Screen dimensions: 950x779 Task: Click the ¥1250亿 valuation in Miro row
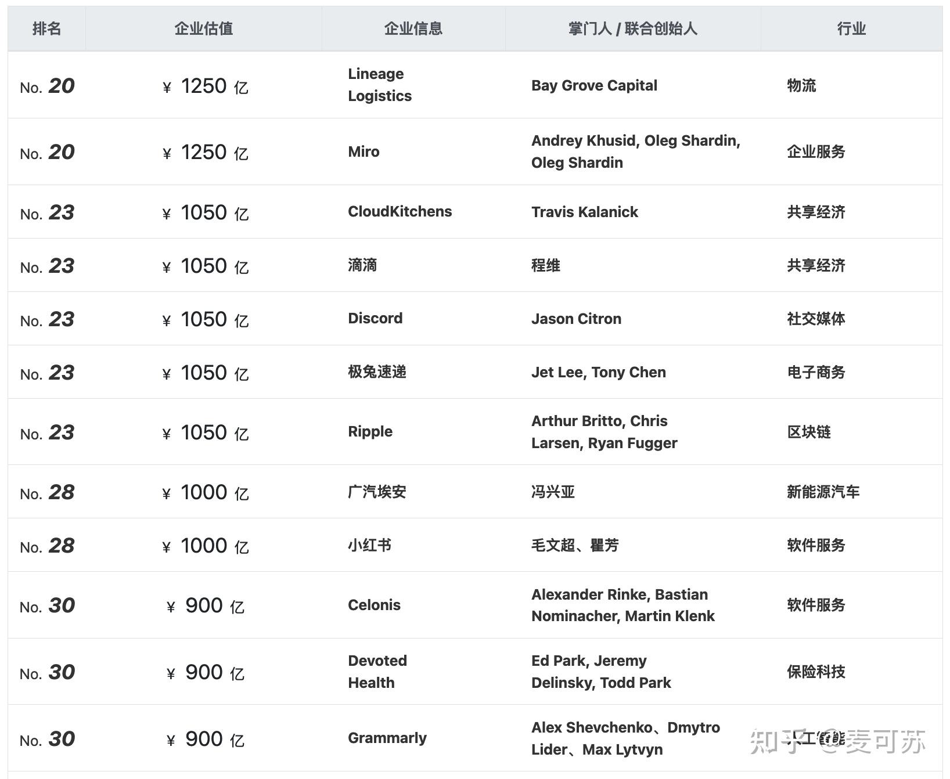[x=206, y=152]
